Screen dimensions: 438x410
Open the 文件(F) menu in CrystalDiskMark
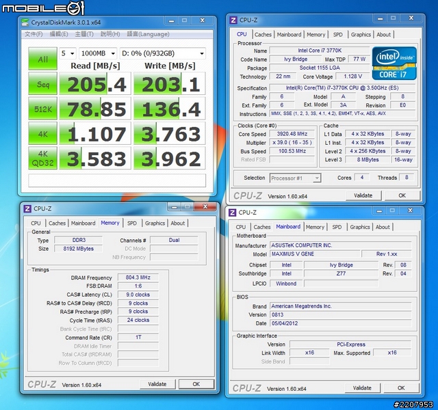(x=34, y=34)
